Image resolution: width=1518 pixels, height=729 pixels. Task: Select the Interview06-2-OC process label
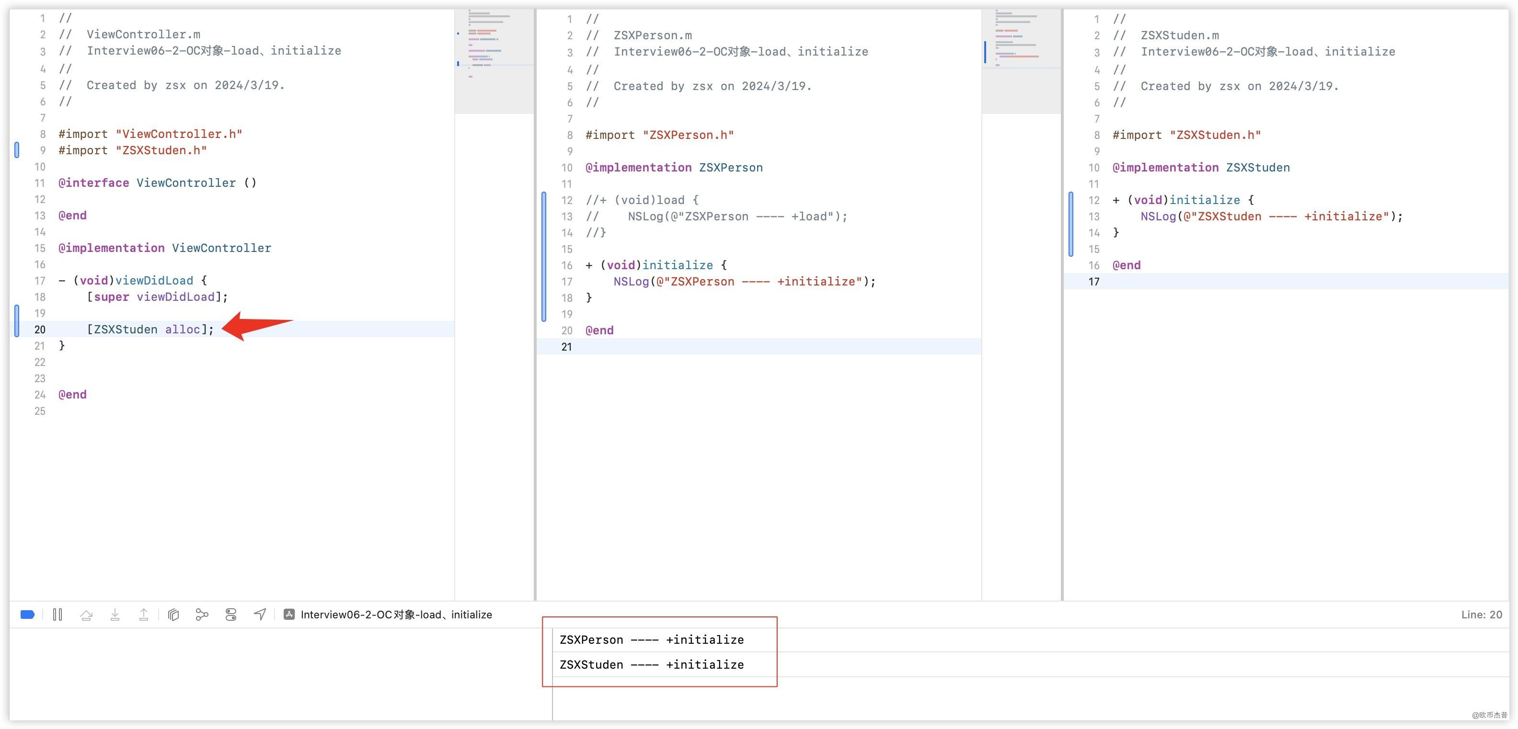[396, 615]
